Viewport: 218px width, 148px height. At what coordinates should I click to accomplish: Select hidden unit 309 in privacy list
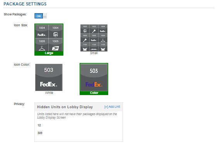[x=40, y=133]
